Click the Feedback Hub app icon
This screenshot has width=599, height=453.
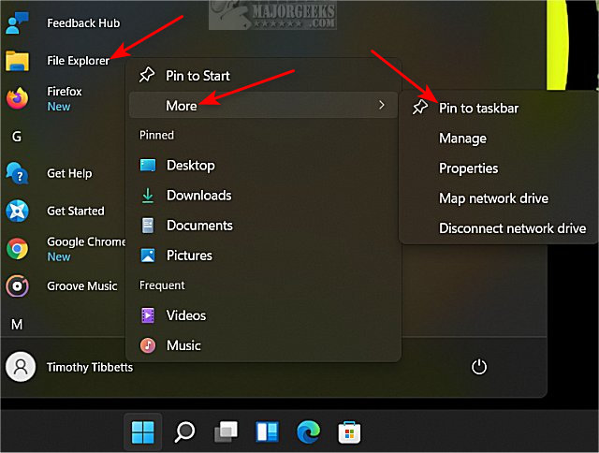point(17,22)
